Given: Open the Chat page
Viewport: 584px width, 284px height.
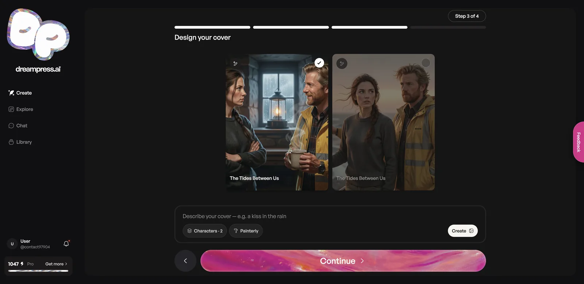Looking at the screenshot, I should point(18,126).
